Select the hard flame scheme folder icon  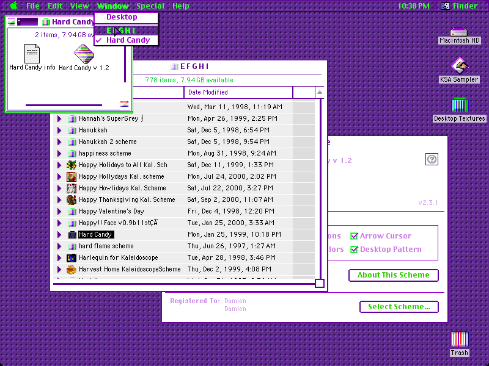[72, 246]
